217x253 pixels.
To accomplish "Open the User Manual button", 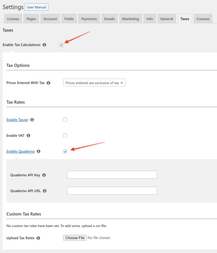I will (37, 7).
